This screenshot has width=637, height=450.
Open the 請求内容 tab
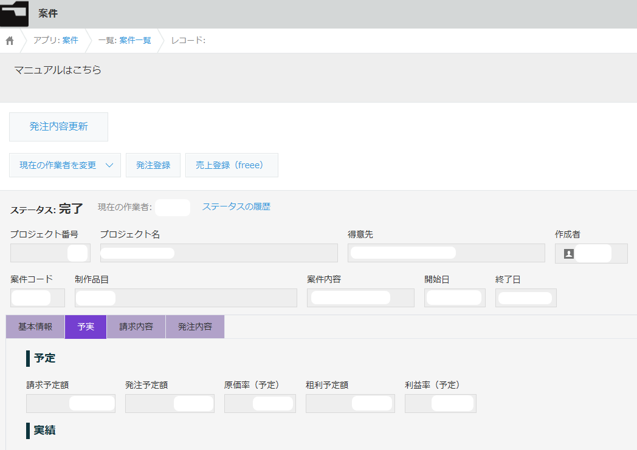[136, 327]
